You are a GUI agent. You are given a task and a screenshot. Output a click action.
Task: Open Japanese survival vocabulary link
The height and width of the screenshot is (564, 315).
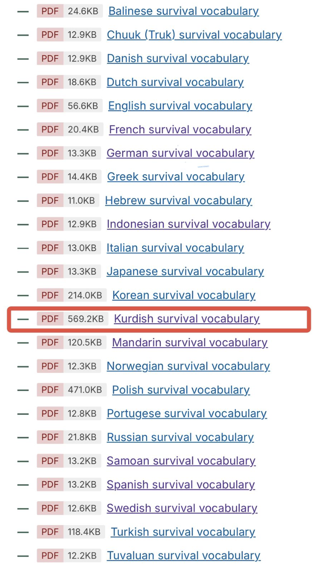tap(185, 271)
